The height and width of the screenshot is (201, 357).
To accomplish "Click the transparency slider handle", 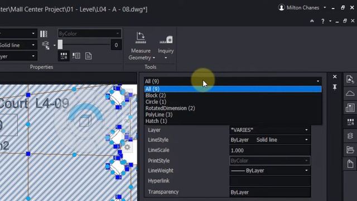I will click(x=60, y=45).
